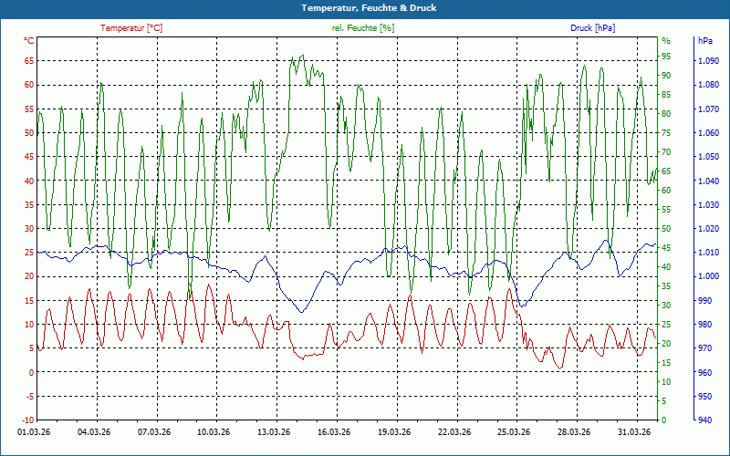730x456 pixels.
Task: Select the red Temperatur [°C] legend label
Action: pos(131,28)
